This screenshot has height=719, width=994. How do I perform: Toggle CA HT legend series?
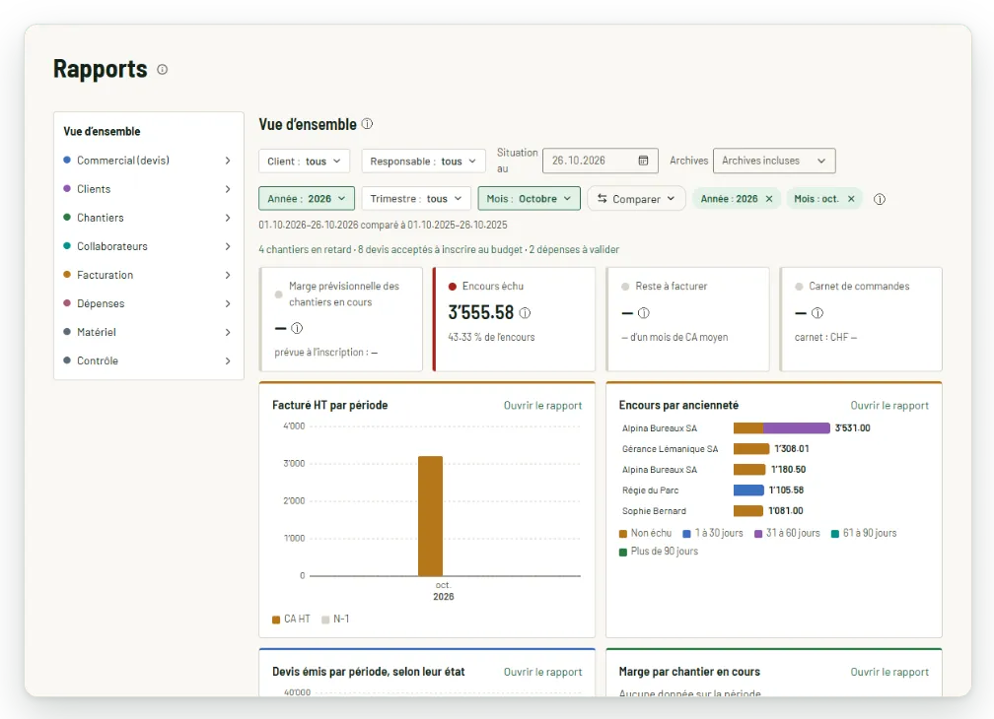tap(291, 619)
